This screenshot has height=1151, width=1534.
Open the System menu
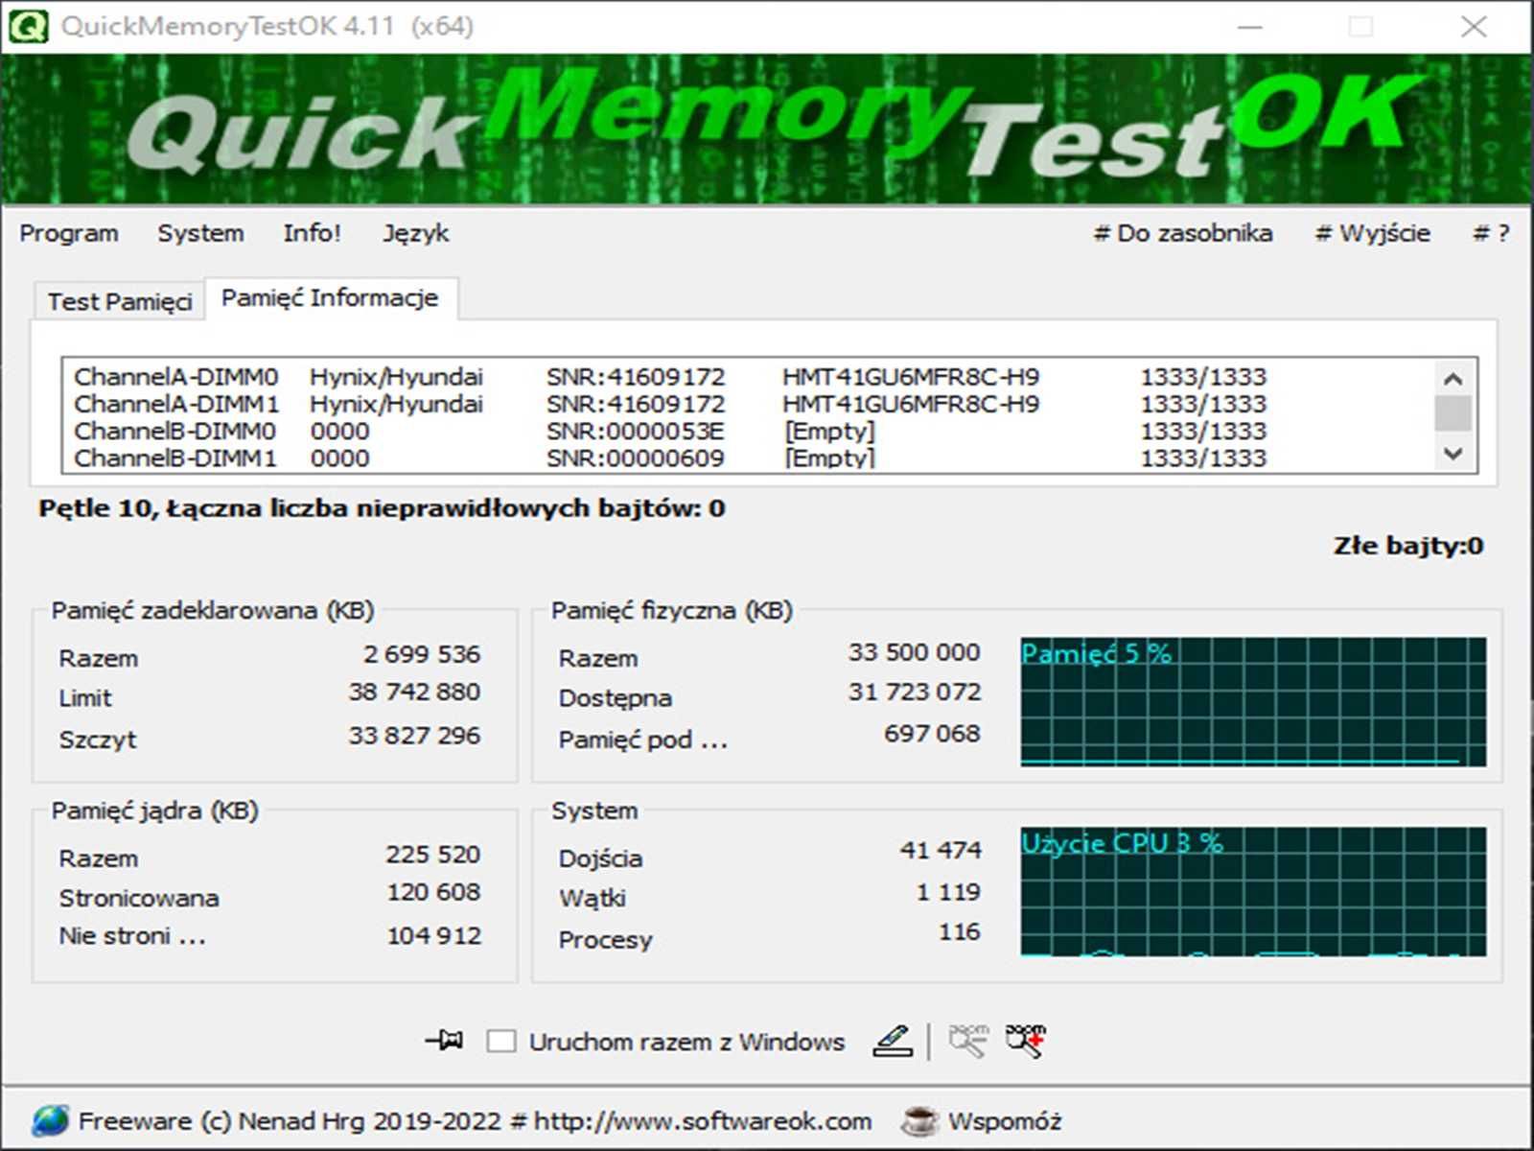pyautogui.click(x=200, y=233)
